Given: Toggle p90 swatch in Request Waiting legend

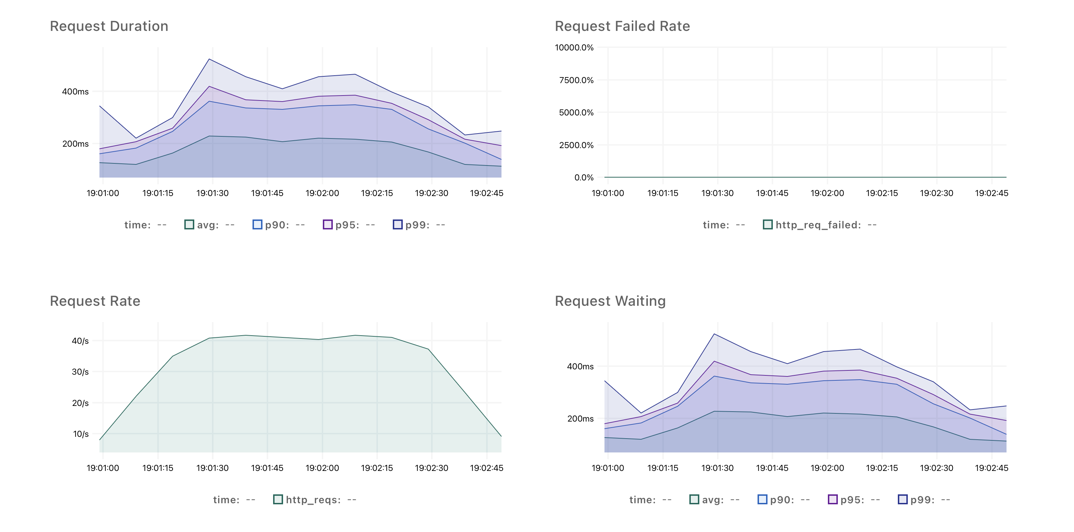Looking at the screenshot, I should tap(762, 499).
